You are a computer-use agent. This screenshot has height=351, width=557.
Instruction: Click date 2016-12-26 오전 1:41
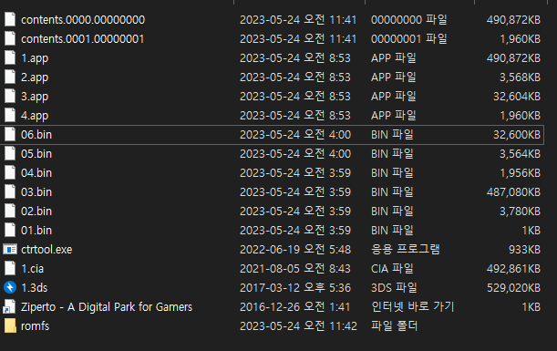point(295,306)
